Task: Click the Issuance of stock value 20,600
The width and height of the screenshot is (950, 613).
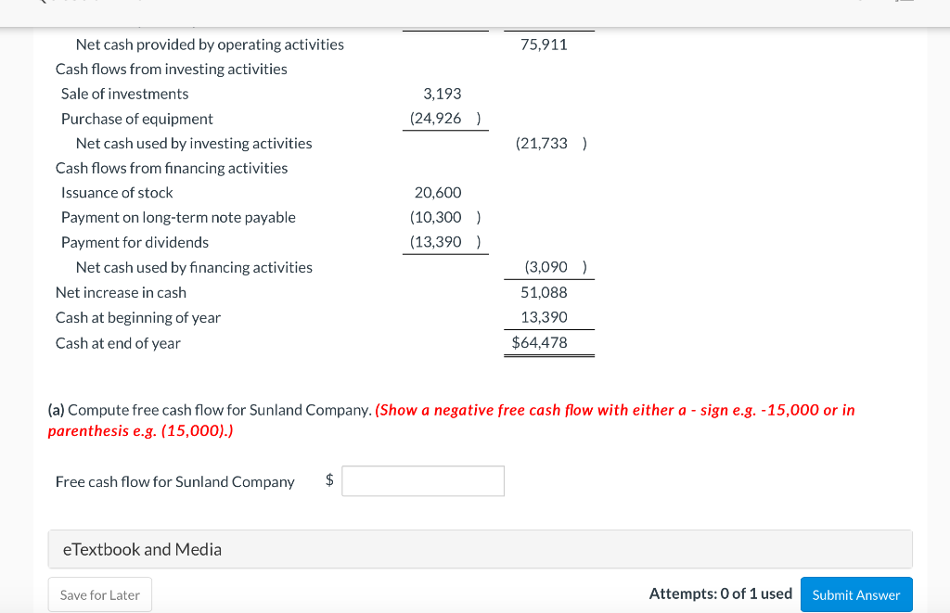Action: click(x=438, y=193)
